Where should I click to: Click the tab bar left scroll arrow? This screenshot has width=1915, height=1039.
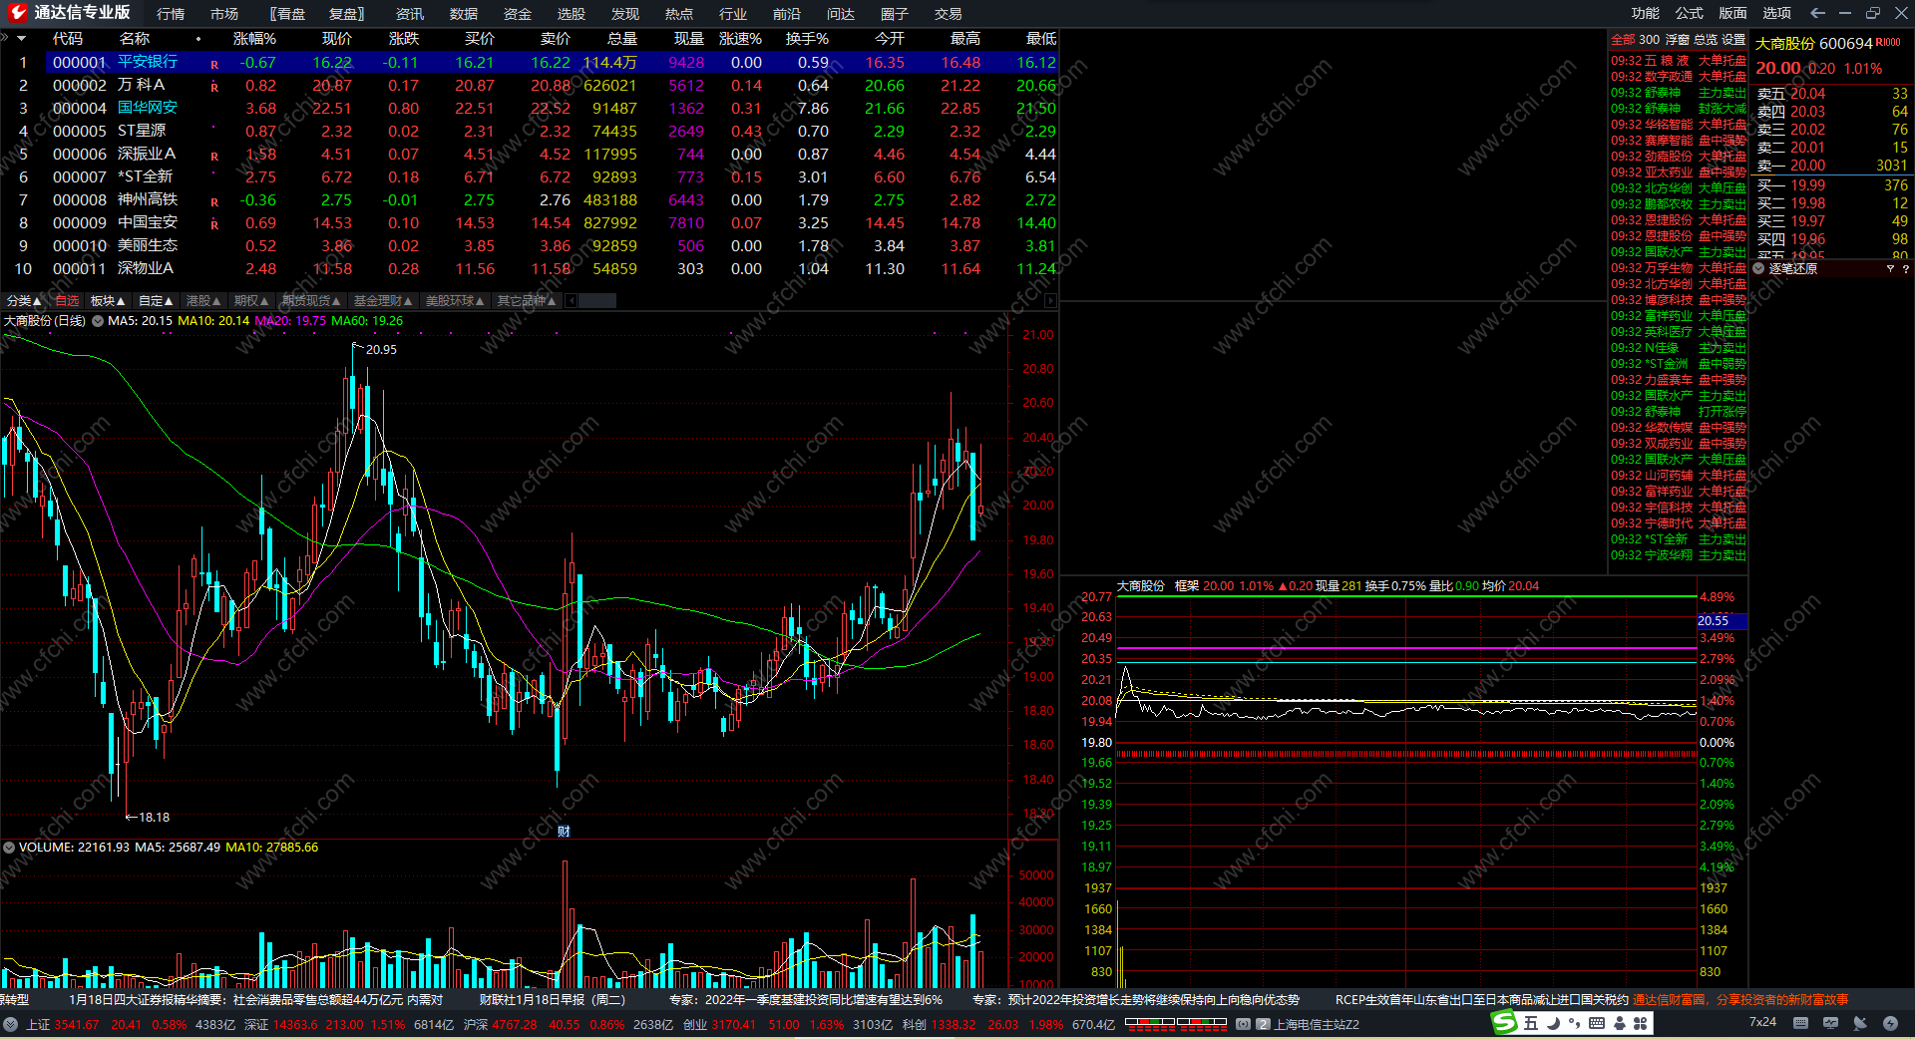pyautogui.click(x=572, y=301)
